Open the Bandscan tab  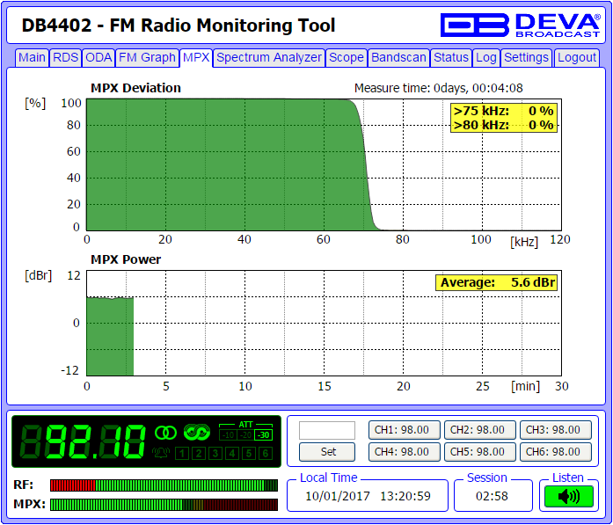pos(398,58)
